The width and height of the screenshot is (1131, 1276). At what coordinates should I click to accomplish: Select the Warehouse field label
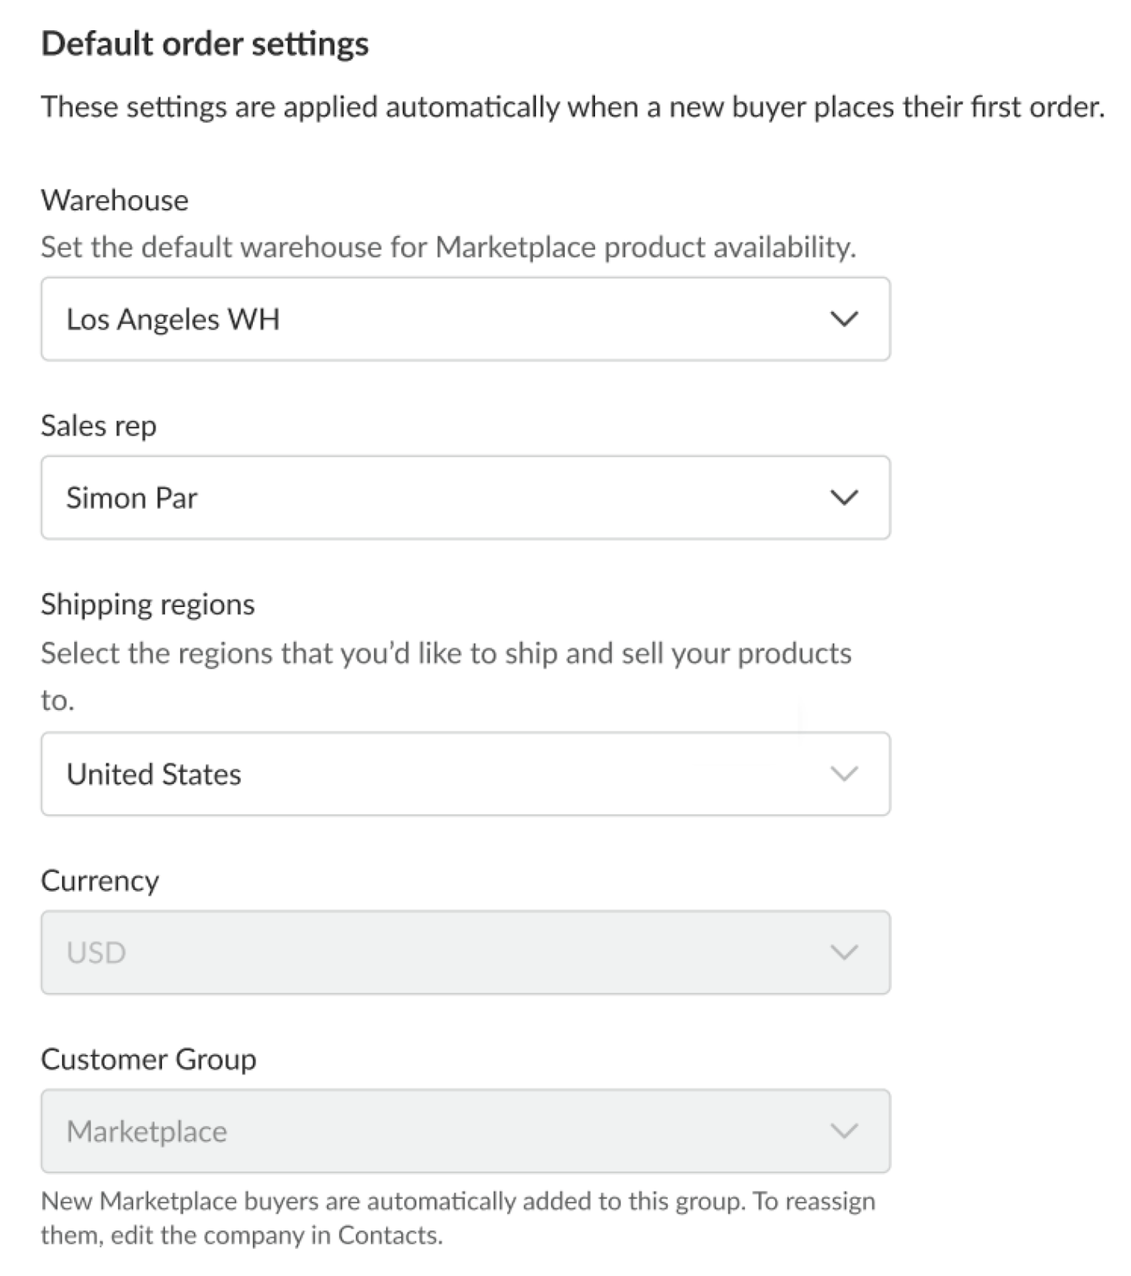pos(115,199)
